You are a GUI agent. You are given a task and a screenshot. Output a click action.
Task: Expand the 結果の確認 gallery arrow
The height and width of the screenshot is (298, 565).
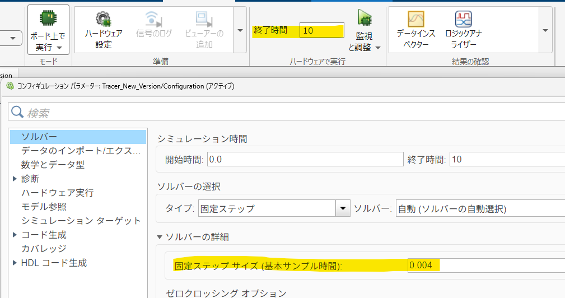(545, 30)
